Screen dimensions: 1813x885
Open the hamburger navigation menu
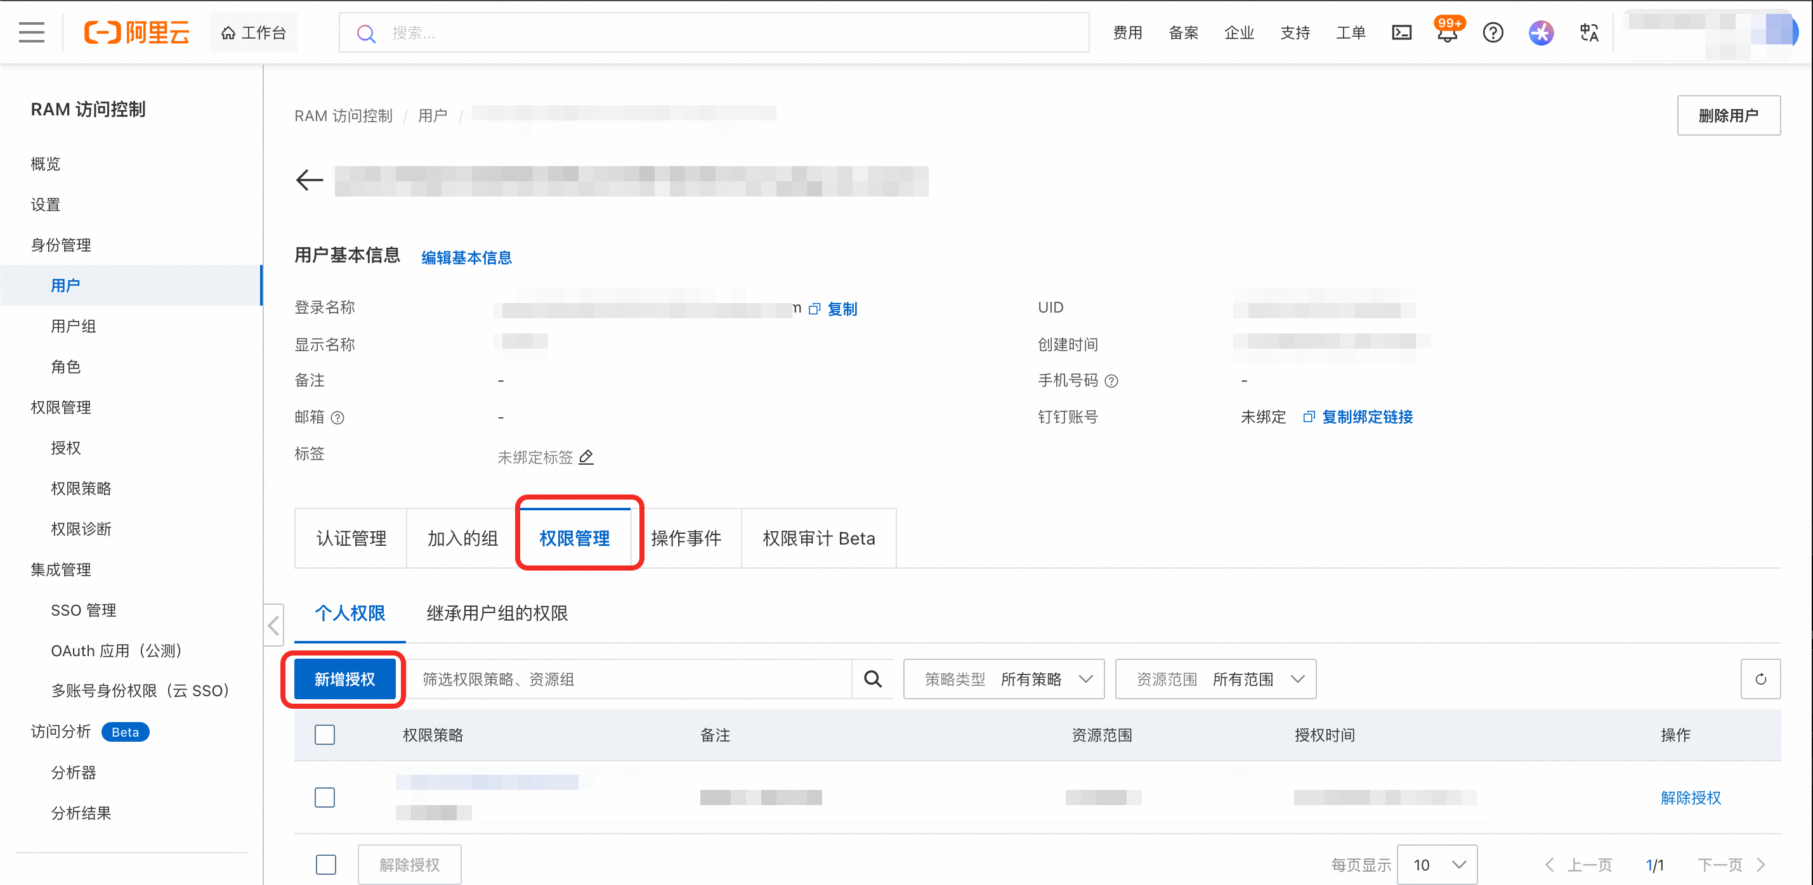(x=31, y=32)
